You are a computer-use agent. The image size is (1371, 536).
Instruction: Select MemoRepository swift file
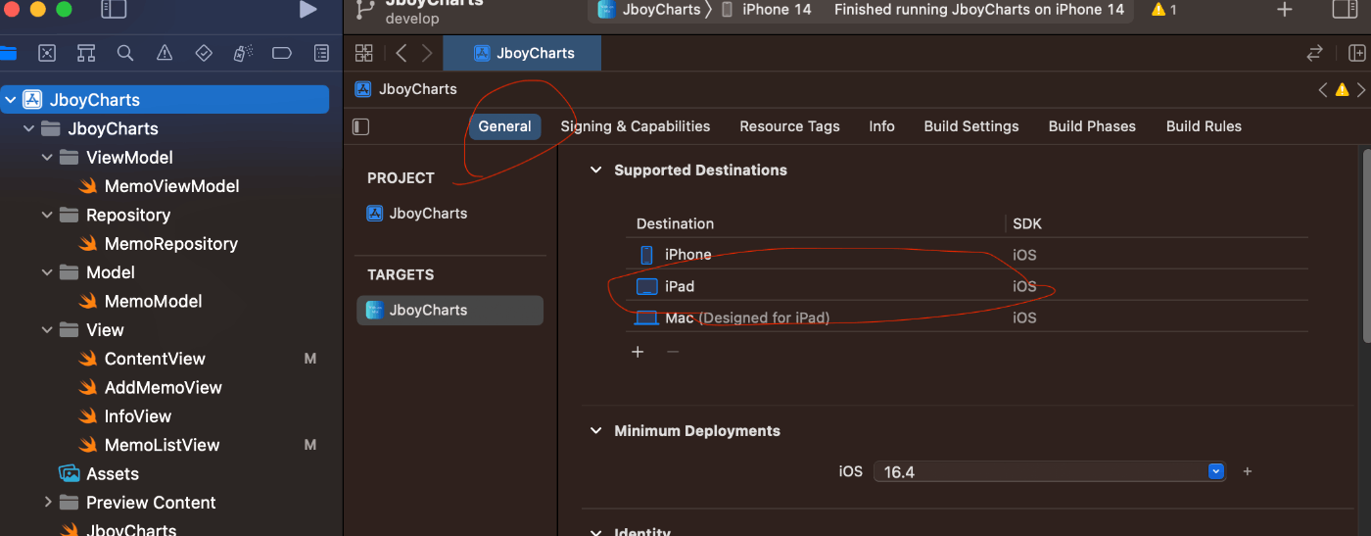pos(159,243)
